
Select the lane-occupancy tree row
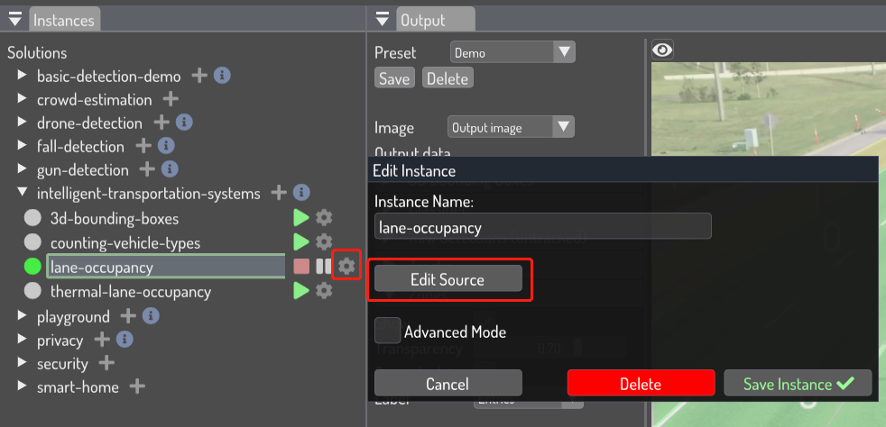click(167, 267)
